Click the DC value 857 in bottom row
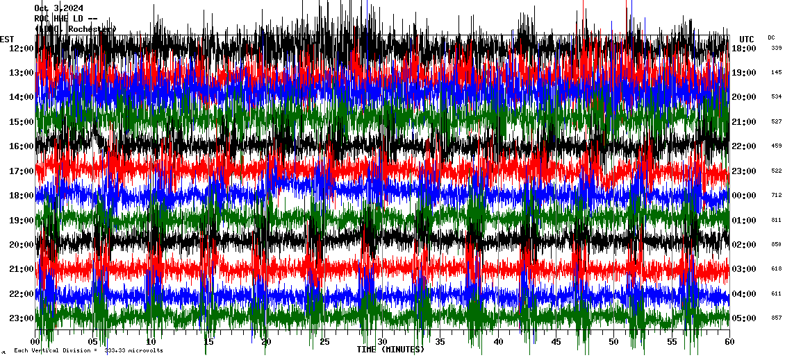785x360 pixels. [776, 318]
